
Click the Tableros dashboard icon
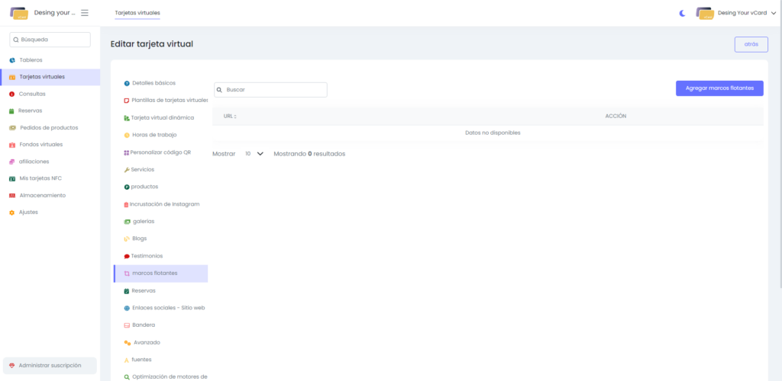[12, 60]
